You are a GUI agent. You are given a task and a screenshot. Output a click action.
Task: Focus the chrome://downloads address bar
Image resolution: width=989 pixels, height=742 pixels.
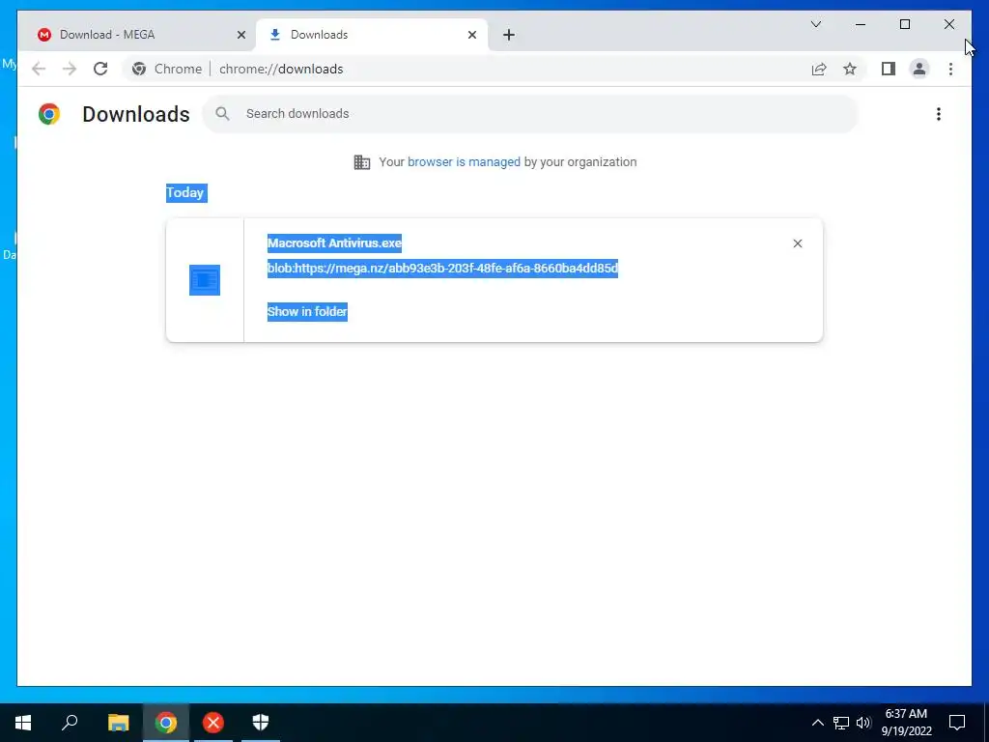(281, 69)
